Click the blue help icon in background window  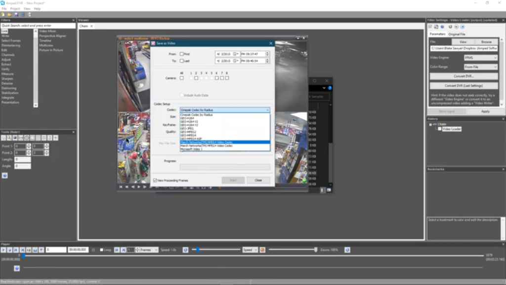click(330, 88)
